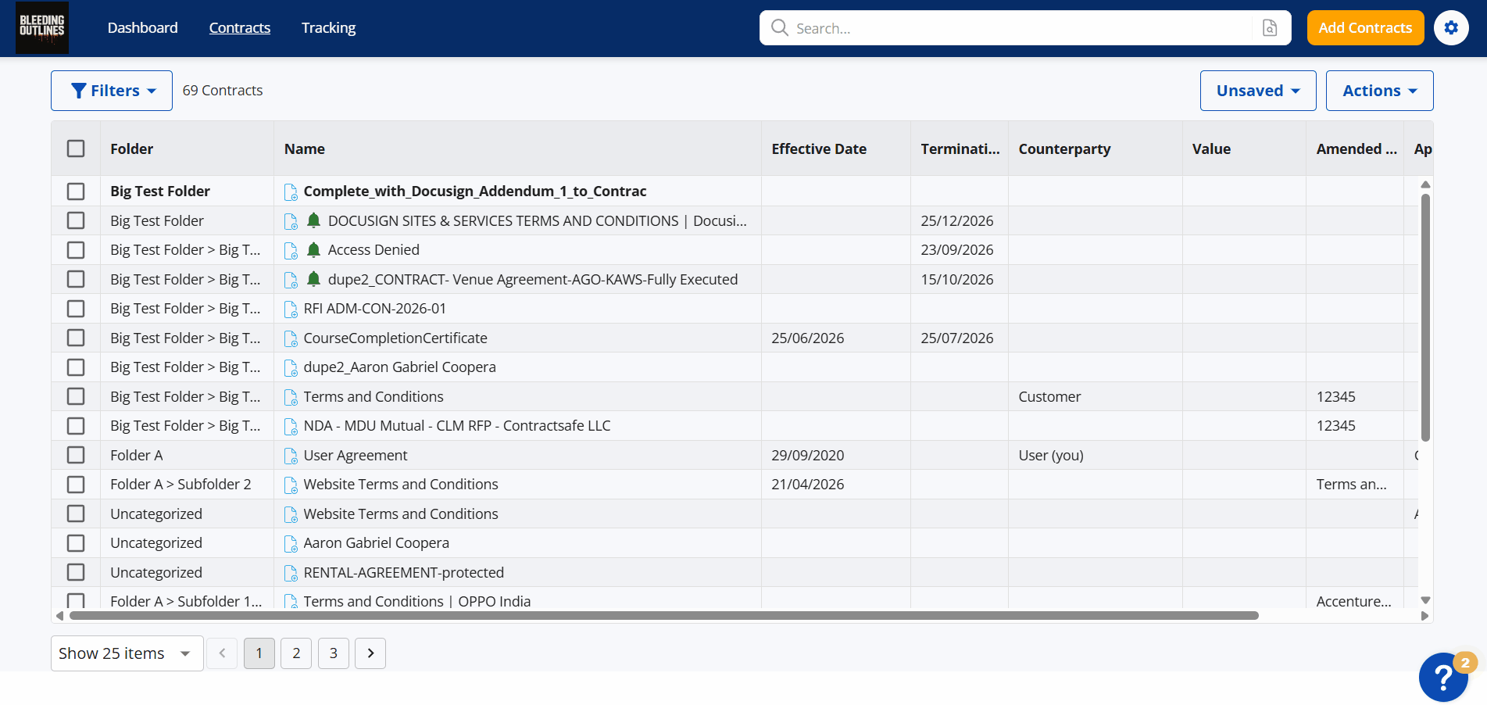Viewport: 1487px width, 705px height.
Task: Select checkbox for User Agreement row
Action: (x=76, y=455)
